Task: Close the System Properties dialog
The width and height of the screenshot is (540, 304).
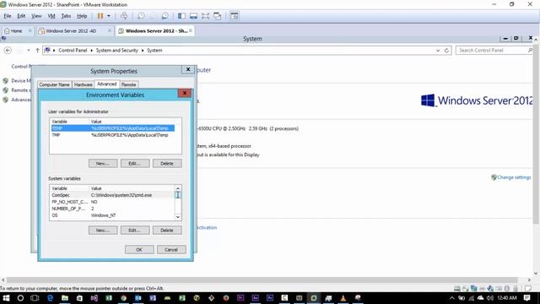Action: point(188,69)
